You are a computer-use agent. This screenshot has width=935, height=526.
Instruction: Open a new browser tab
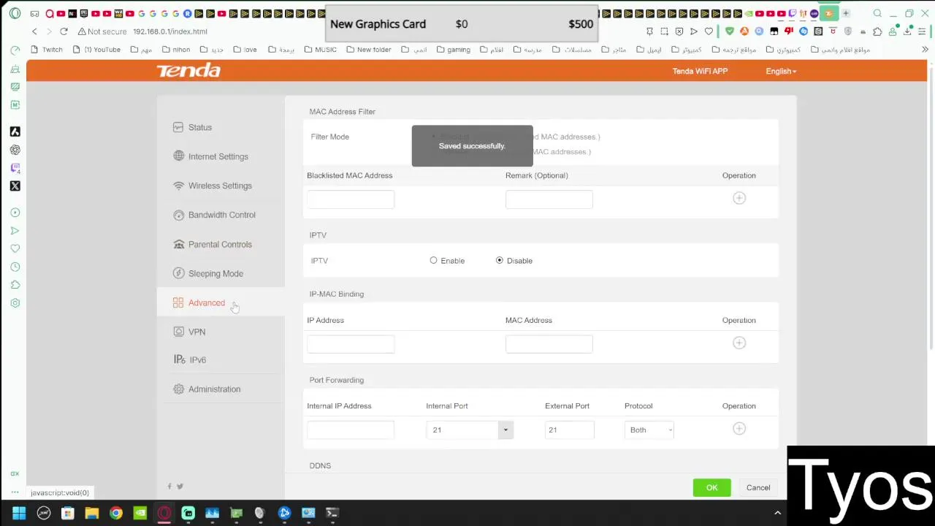coord(846,13)
